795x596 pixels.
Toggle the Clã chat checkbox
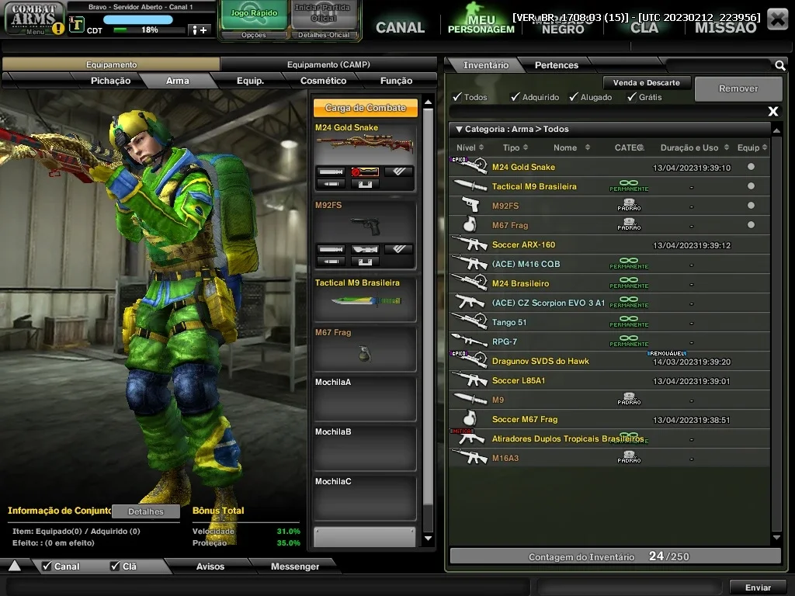(x=115, y=566)
